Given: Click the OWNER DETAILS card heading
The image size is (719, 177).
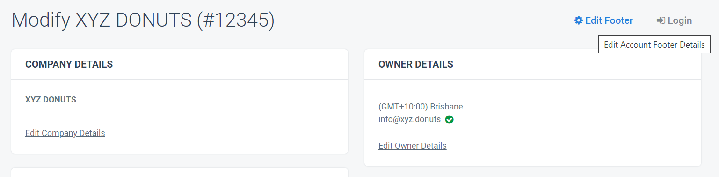Looking at the screenshot, I should [416, 64].
